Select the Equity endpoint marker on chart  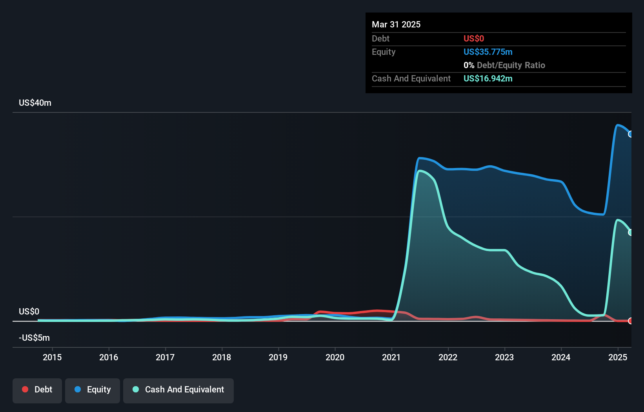(630, 134)
